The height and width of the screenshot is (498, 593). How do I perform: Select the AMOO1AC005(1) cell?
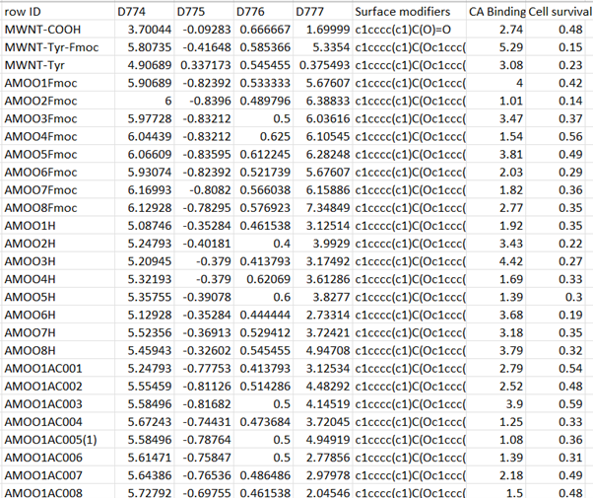click(x=58, y=439)
